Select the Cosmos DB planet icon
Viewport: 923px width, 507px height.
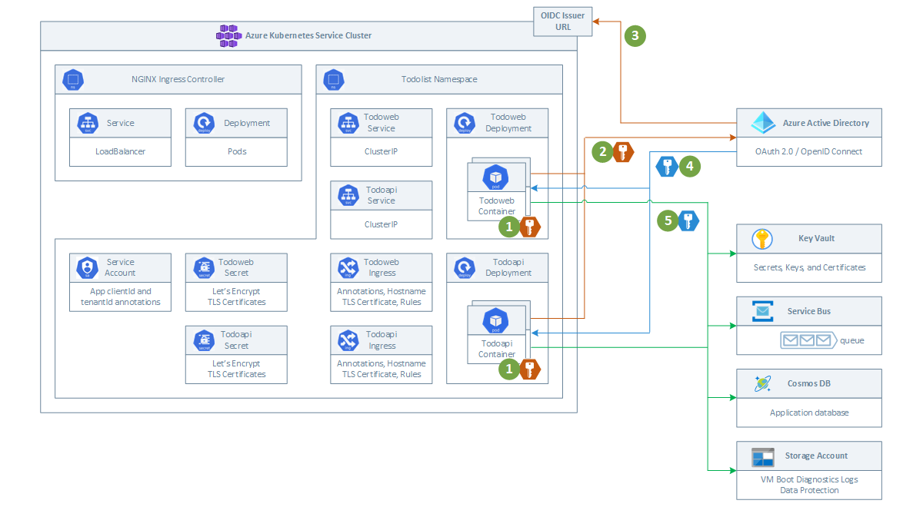point(762,383)
